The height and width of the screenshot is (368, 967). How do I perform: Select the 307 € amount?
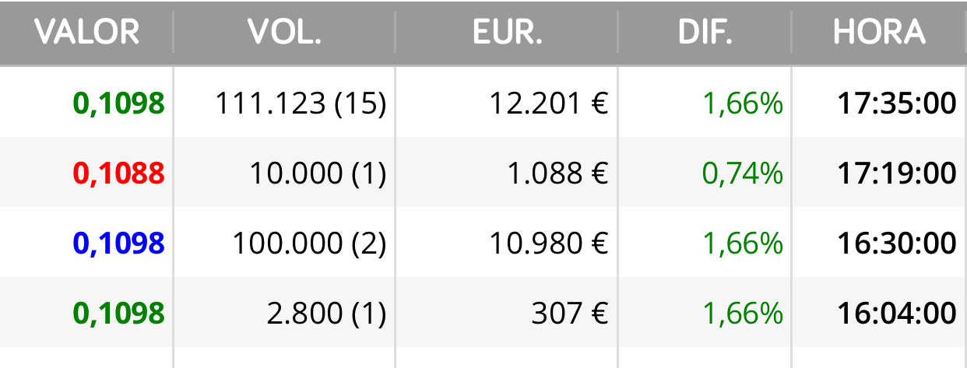(x=570, y=313)
